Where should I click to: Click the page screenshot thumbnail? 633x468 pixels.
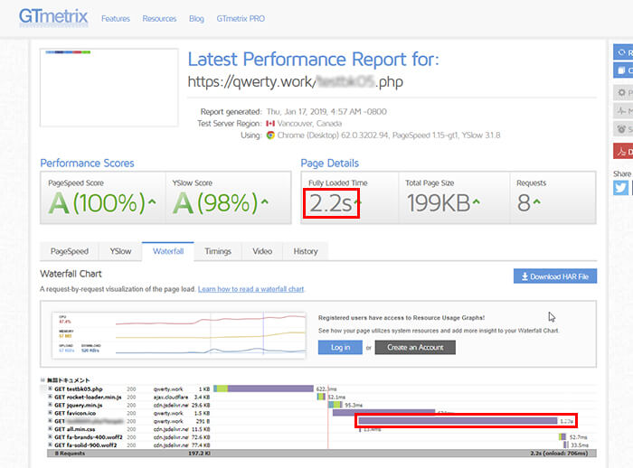109,88
